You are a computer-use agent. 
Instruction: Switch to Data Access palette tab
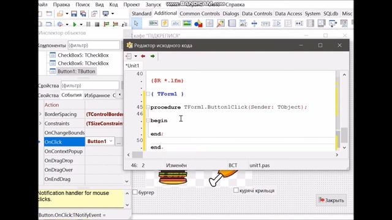point(288,13)
